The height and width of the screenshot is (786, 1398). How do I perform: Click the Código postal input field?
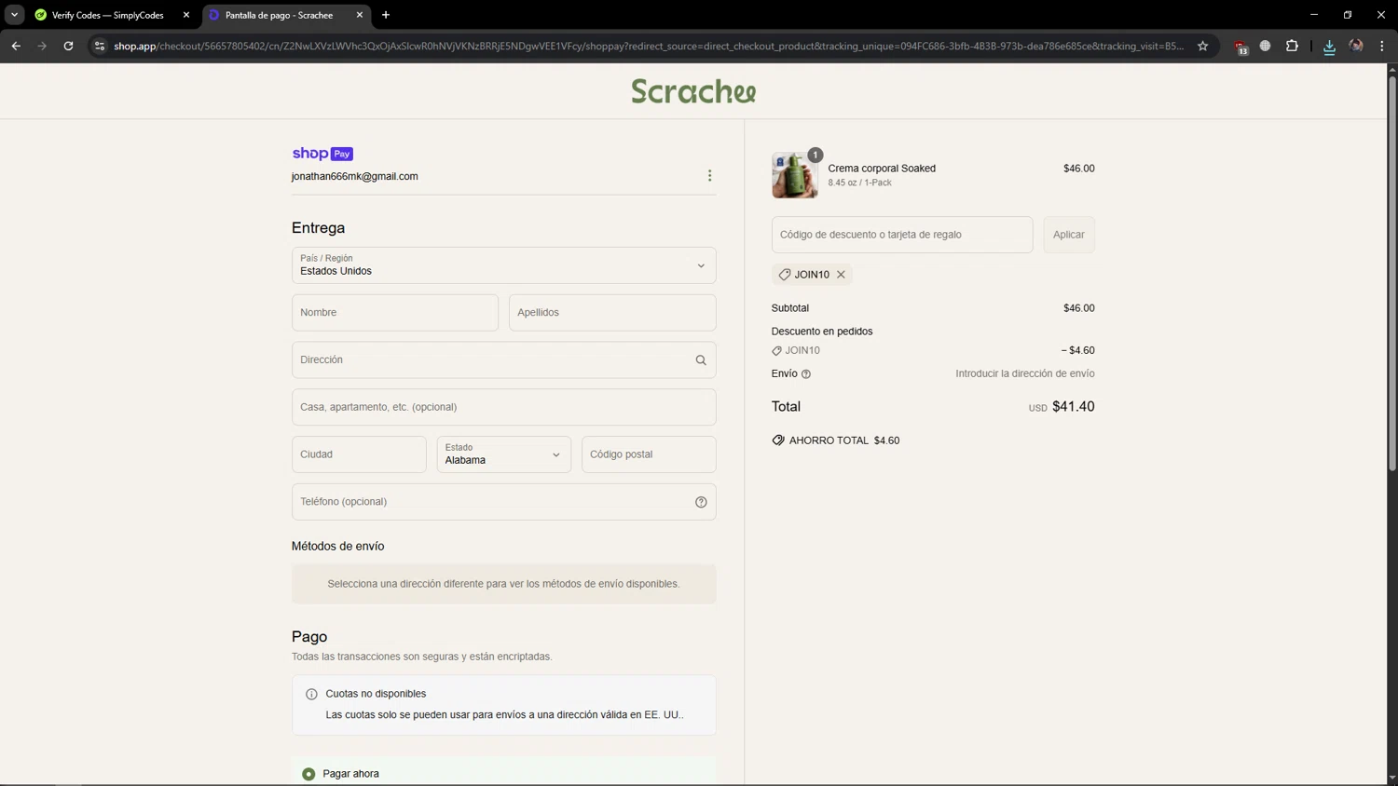pyautogui.click(x=649, y=454)
